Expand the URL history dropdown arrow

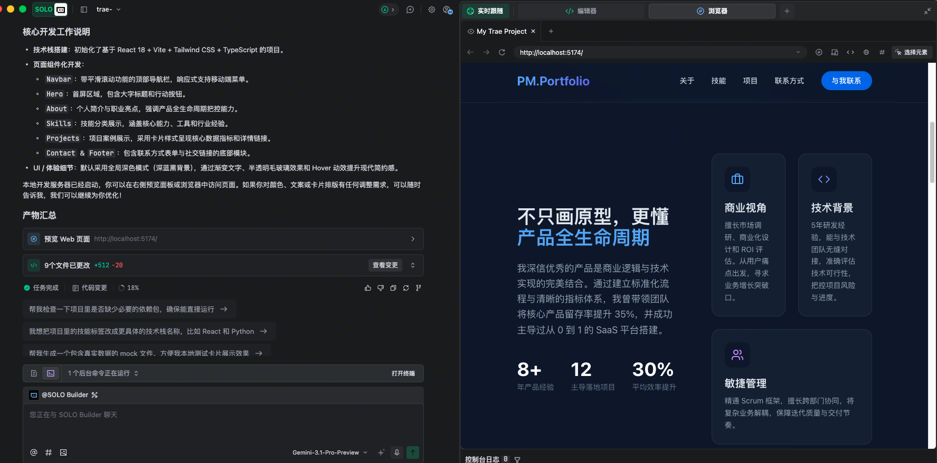798,52
